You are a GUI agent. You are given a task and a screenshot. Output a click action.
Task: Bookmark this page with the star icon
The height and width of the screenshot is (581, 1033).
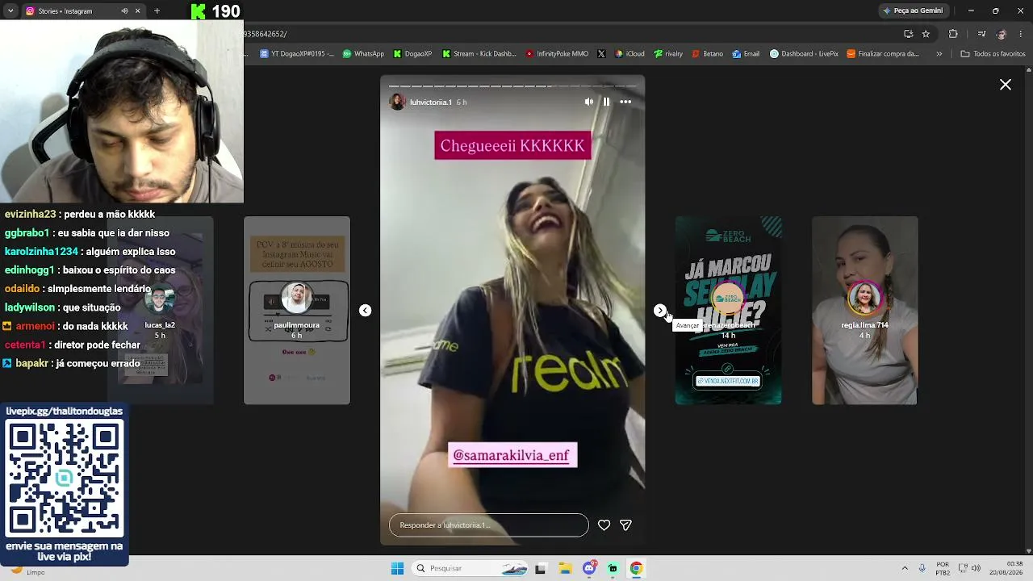(926, 34)
